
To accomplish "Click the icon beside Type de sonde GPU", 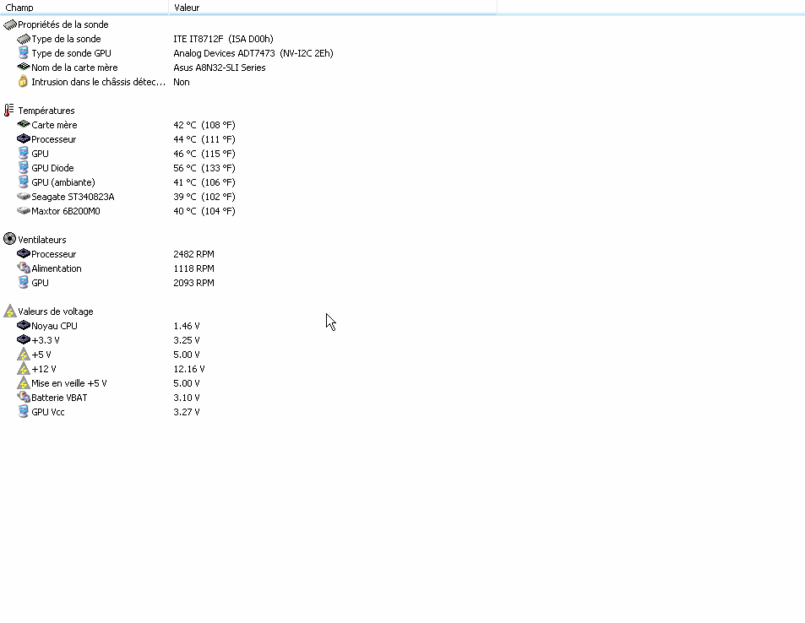I will 23,53.
